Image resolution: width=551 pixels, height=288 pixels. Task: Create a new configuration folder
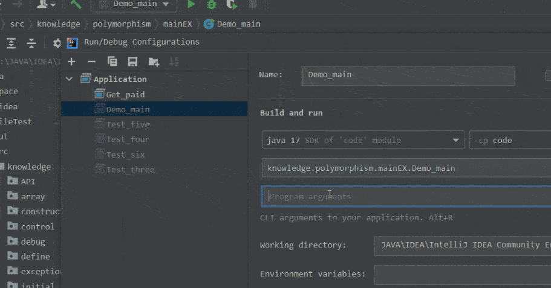pos(154,62)
